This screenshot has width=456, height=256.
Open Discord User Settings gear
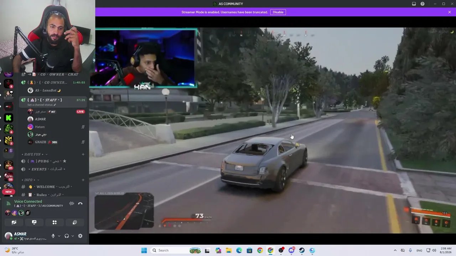tap(80, 236)
